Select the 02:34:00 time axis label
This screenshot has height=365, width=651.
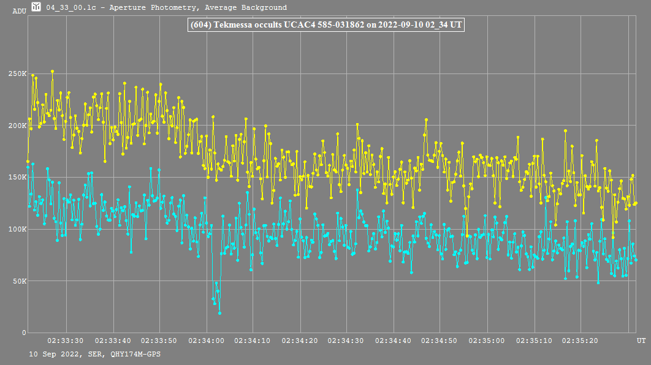tap(207, 340)
